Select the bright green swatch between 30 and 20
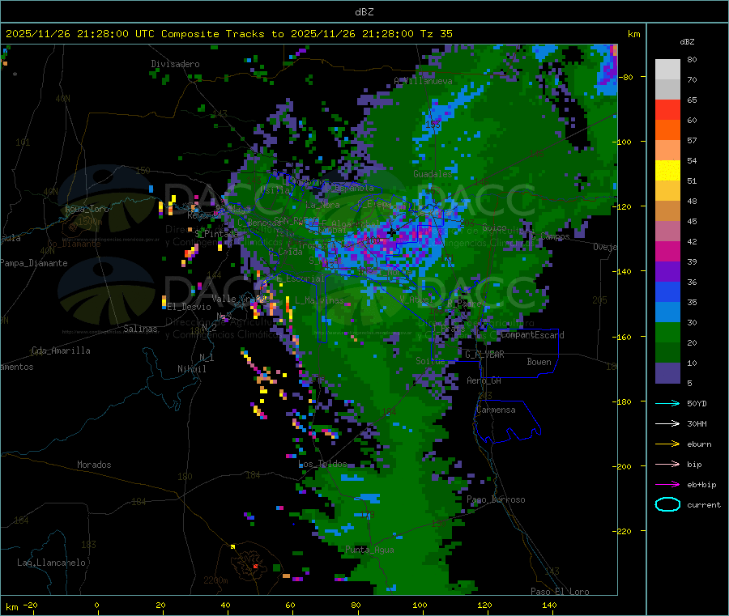Viewport: 729px width, 616px height. [x=667, y=333]
